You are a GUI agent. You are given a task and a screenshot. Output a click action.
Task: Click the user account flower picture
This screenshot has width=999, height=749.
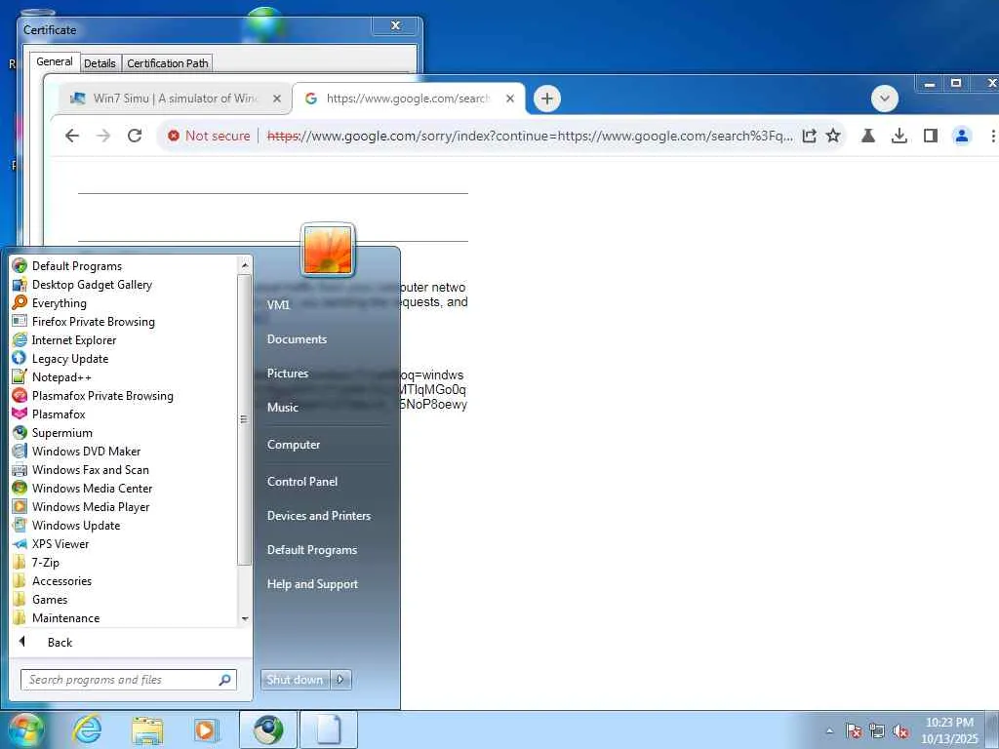(x=328, y=251)
